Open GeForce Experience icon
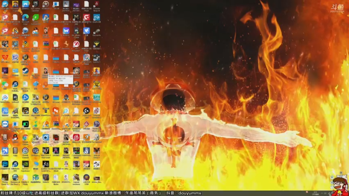349x196 pixels. point(25,164)
